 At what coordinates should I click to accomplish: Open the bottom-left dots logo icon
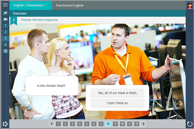pyautogui.click(x=5, y=124)
